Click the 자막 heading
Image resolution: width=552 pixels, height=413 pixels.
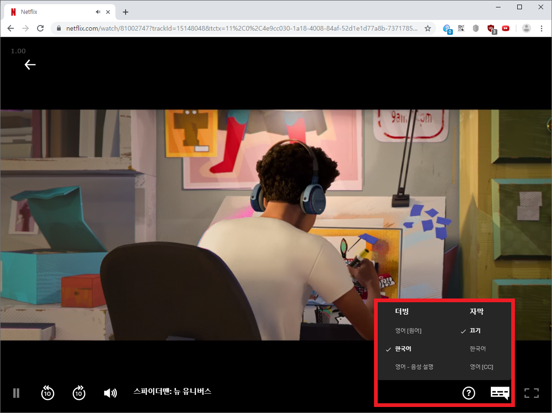476,311
